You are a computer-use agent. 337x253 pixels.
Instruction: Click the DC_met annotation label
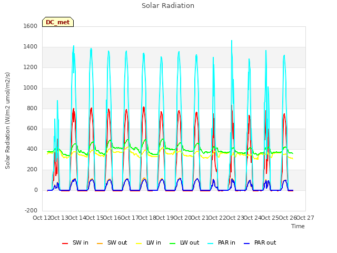coord(58,22)
